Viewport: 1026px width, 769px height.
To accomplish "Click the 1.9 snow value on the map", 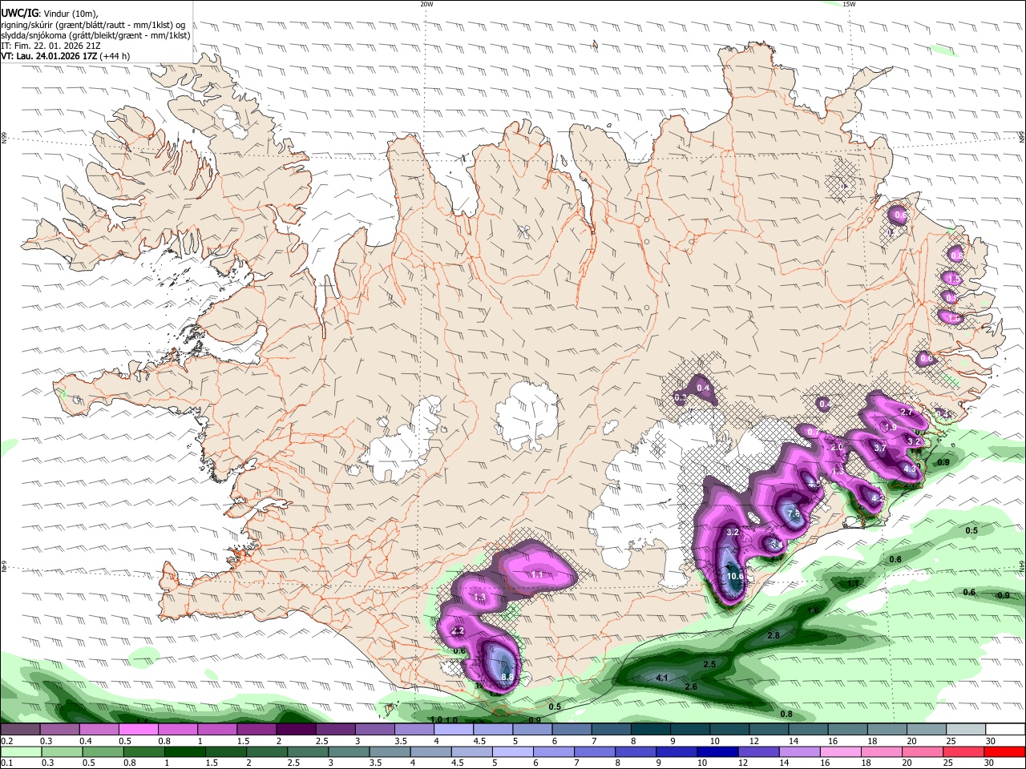I will tap(890, 428).
